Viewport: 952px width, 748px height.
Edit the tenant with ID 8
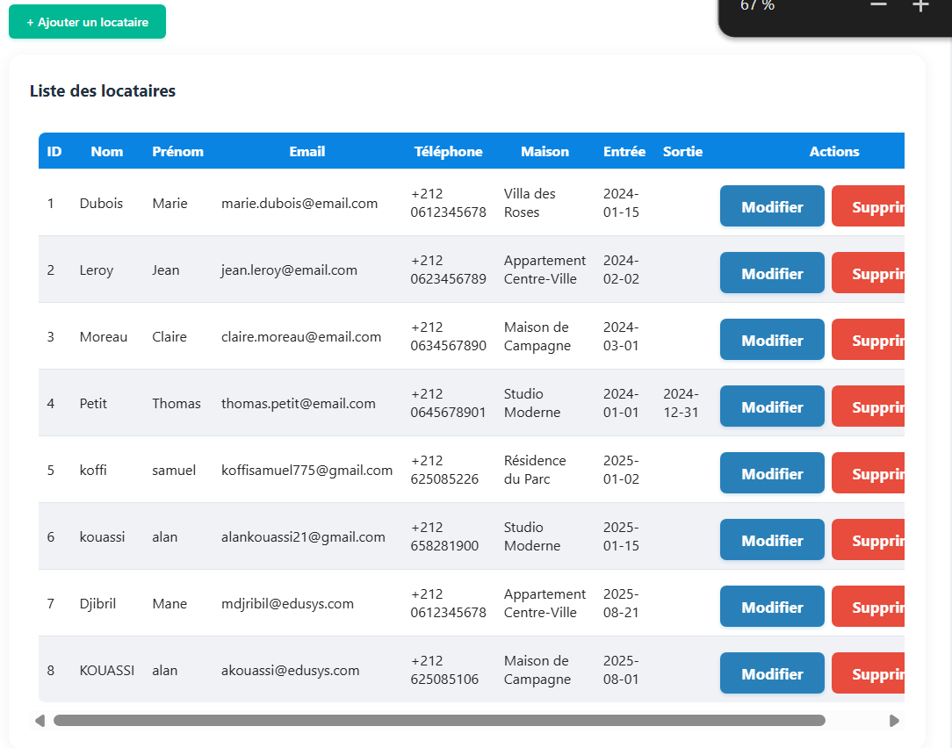pyautogui.click(x=772, y=673)
